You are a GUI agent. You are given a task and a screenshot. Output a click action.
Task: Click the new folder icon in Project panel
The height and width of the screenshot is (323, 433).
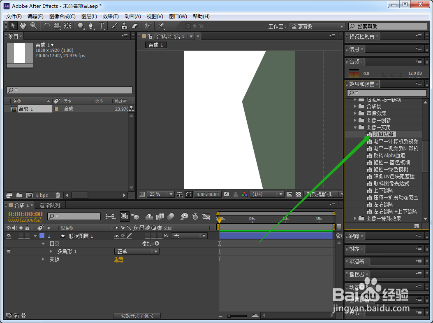(19, 195)
